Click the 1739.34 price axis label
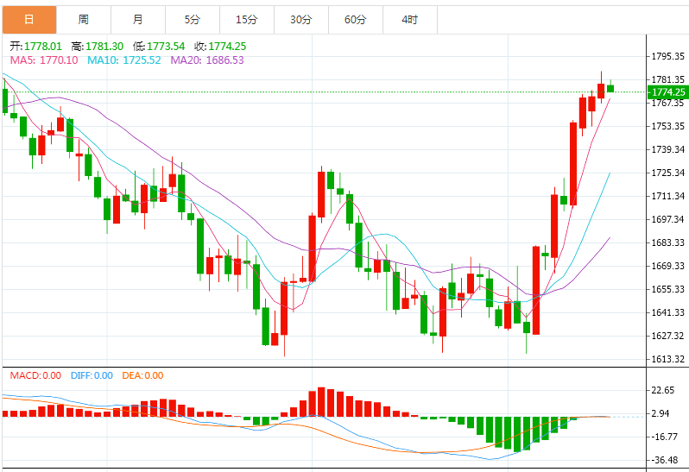This screenshot has height=472, width=689. click(x=668, y=150)
